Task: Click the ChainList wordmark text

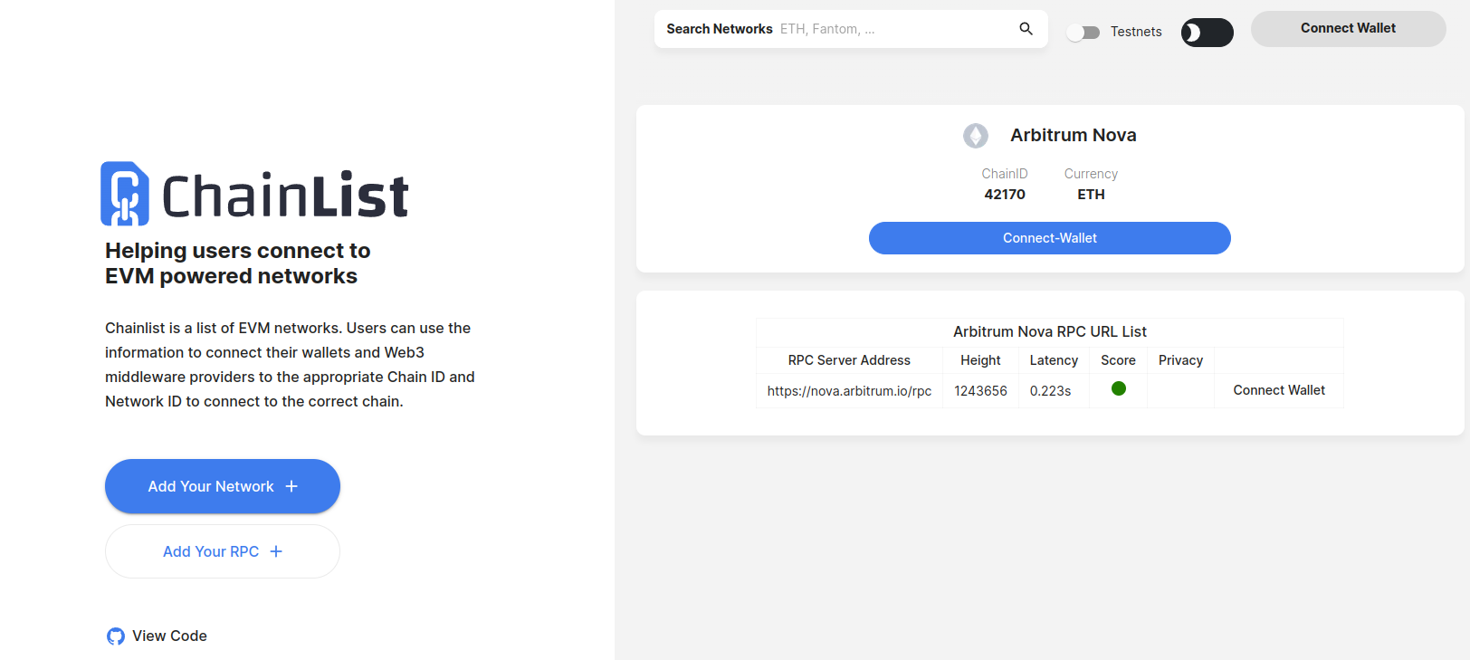Action: (x=285, y=196)
